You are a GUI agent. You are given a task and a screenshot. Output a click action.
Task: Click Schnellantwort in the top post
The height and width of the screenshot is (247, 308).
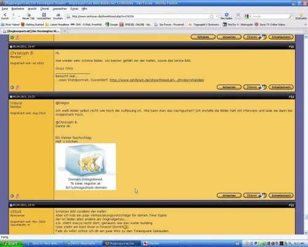(x=281, y=37)
